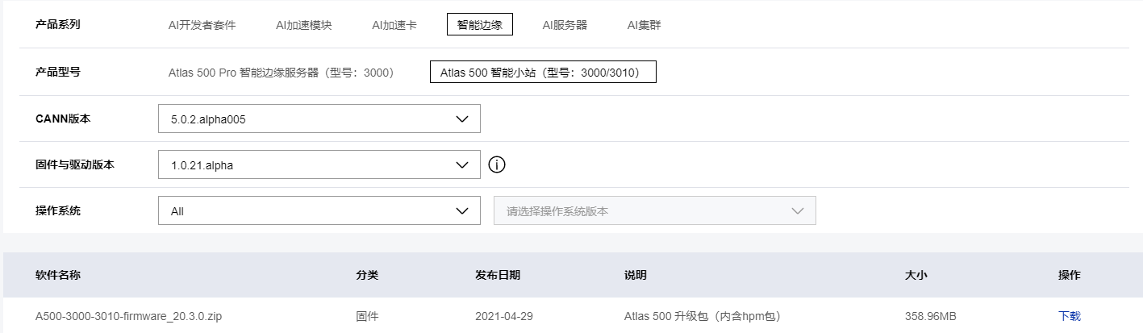
Task: Choose AI加速卡 product series
Action: (394, 25)
